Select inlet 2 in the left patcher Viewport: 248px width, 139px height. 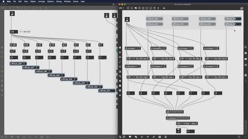pos(107,15)
